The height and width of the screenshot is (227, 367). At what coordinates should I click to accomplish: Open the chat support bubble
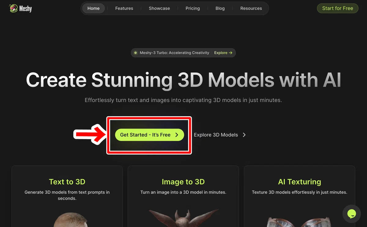pos(352,214)
